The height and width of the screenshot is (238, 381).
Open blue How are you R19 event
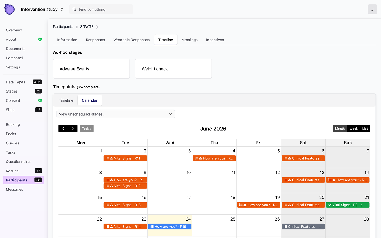click(170, 227)
